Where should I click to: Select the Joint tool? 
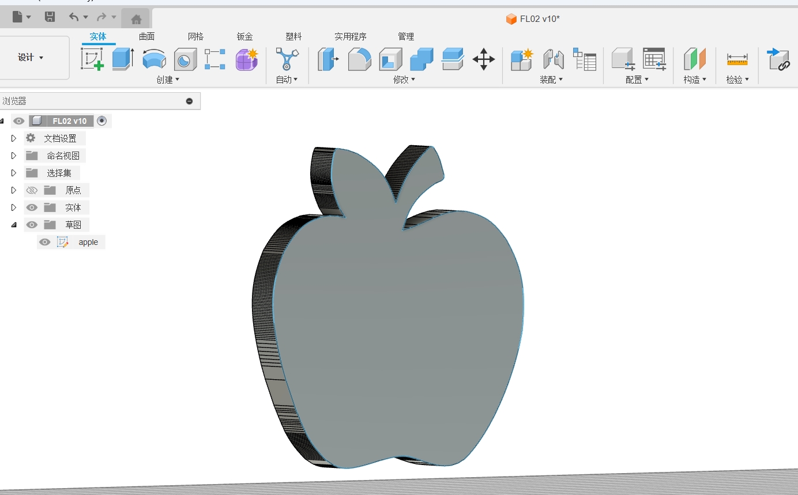(554, 59)
